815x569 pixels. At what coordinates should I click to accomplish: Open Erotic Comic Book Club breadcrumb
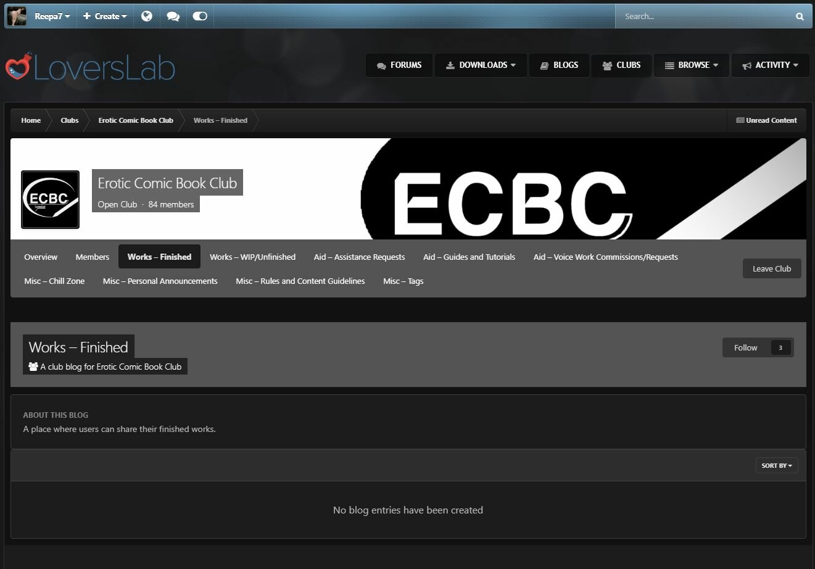136,120
